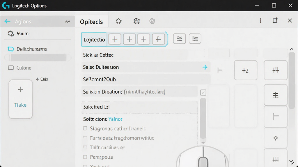Open the vertical dots more menu
Image resolution: width=298 pixels, height=167 pixels.
pos(260,21)
